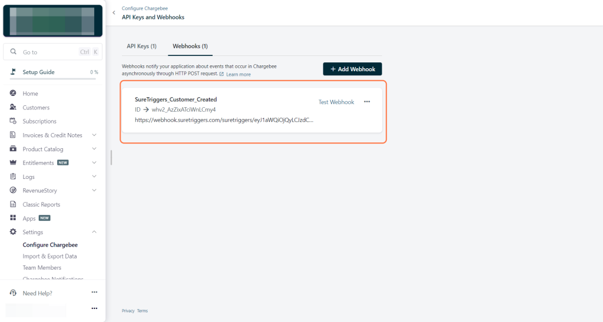Viewport: 603px width, 322px height.
Task: Expand the Product Catalog menu
Action: click(x=94, y=149)
